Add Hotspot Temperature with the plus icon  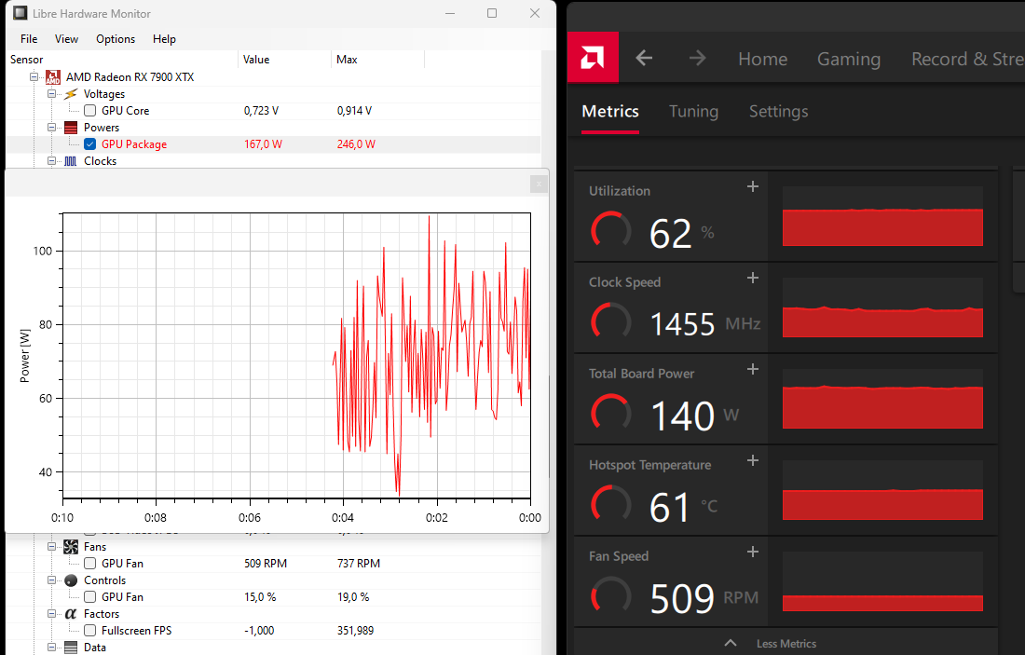[752, 460]
